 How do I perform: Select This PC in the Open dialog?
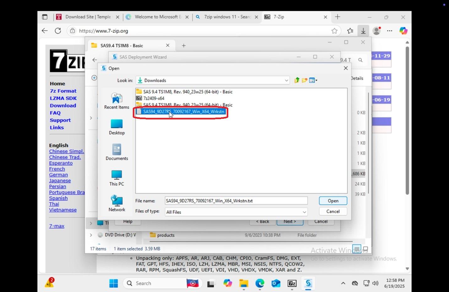tap(117, 178)
